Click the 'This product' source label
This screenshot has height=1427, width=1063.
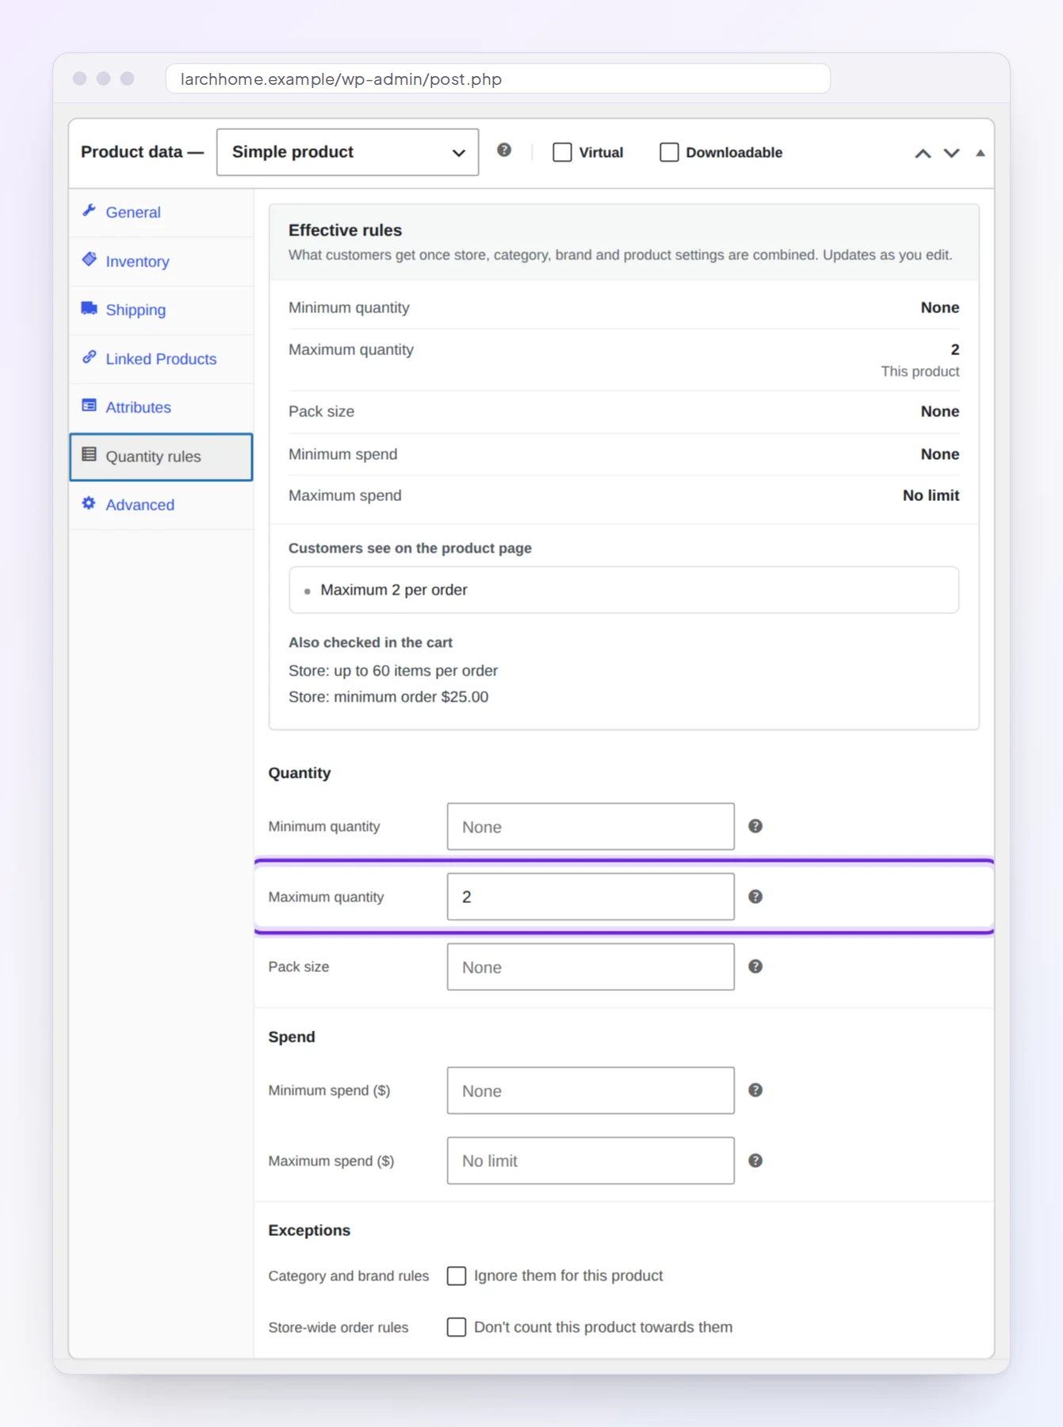coord(920,371)
